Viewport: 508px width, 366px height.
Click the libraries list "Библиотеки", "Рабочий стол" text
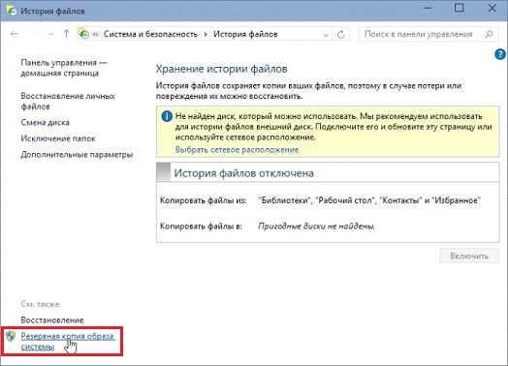369,200
